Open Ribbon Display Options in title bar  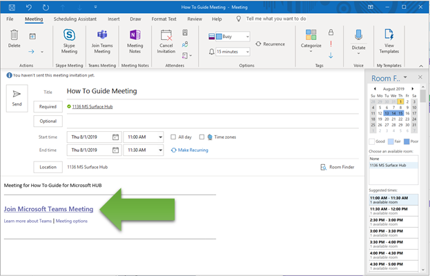(370, 7)
